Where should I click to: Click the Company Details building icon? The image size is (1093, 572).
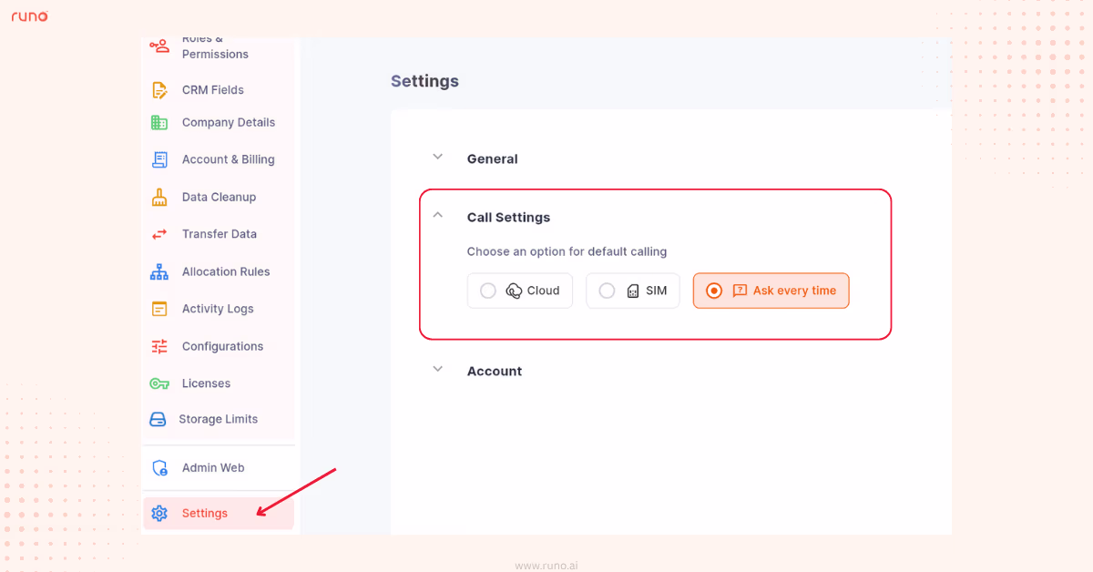click(158, 122)
